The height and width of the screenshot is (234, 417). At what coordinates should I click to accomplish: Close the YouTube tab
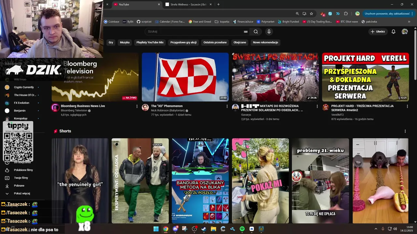click(159, 5)
